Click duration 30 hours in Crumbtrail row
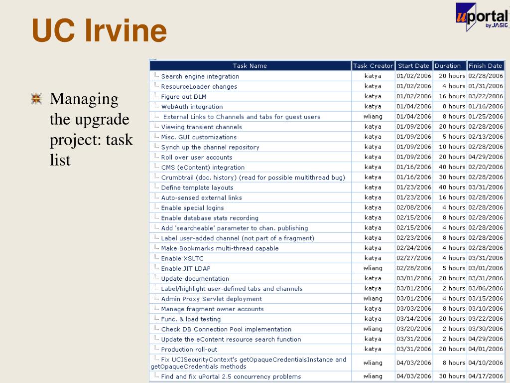Image resolution: width=510 pixels, height=383 pixels. tap(452, 177)
